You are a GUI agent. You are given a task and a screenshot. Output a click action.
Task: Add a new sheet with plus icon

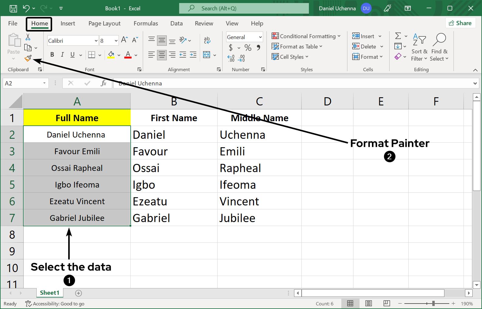pyautogui.click(x=79, y=293)
